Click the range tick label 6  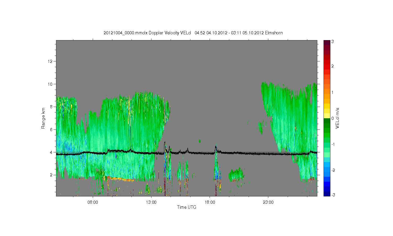pyautogui.click(x=51, y=130)
